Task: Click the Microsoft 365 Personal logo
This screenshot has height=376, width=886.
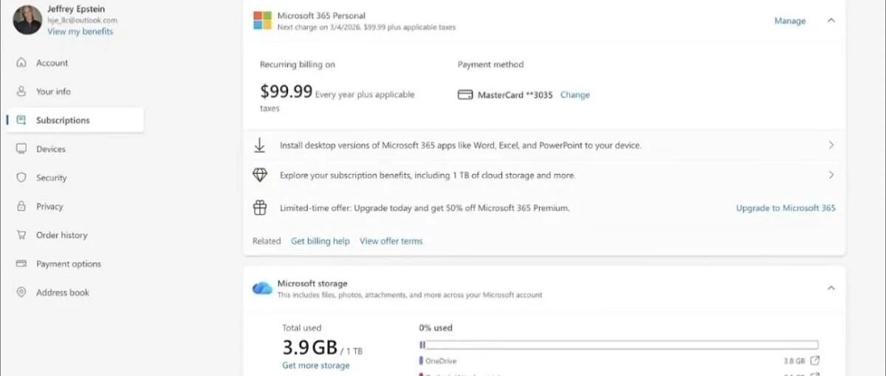Action: (262, 21)
